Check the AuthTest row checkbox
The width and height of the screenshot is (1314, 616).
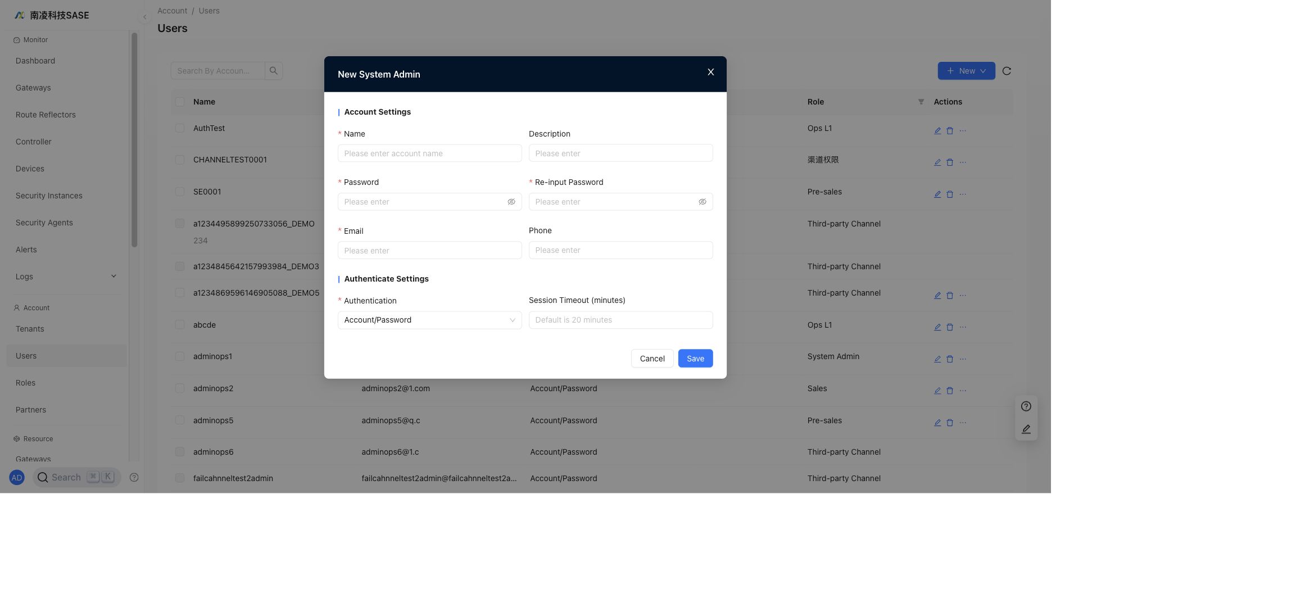(179, 128)
